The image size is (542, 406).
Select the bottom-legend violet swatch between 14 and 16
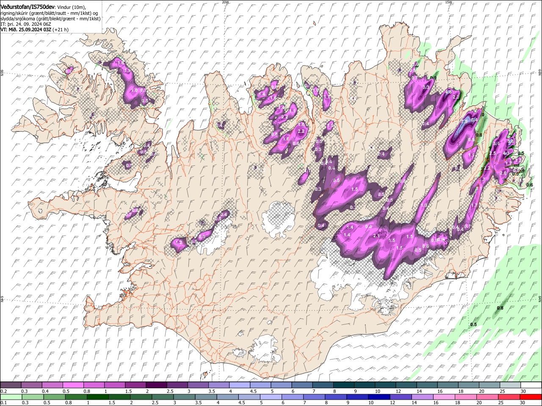coord(423,397)
